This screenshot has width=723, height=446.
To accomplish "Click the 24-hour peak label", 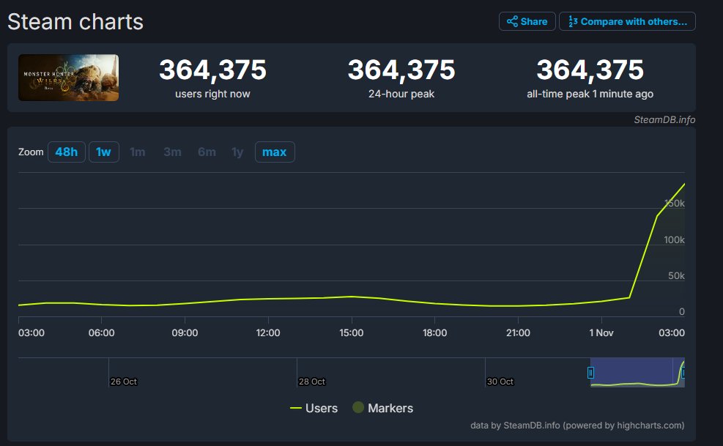I will [401, 94].
